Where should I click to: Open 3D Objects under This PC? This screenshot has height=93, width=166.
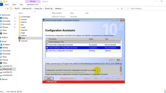[6, 44]
